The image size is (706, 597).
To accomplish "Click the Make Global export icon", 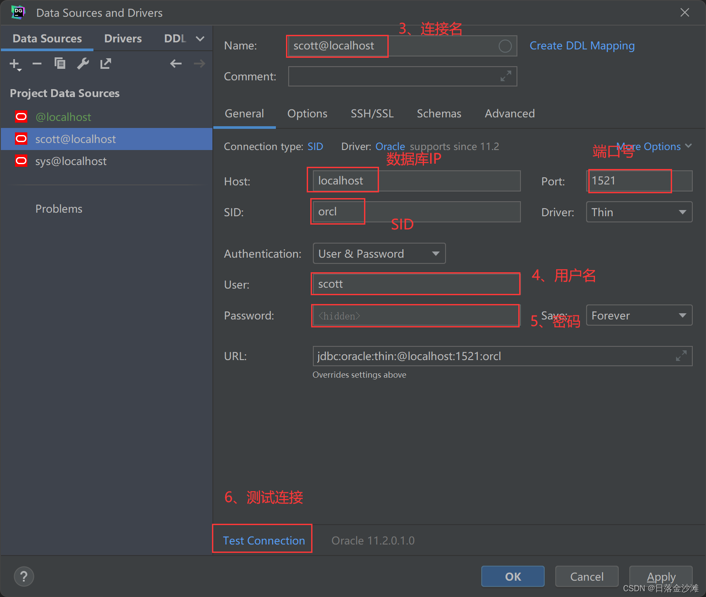I will pos(106,64).
